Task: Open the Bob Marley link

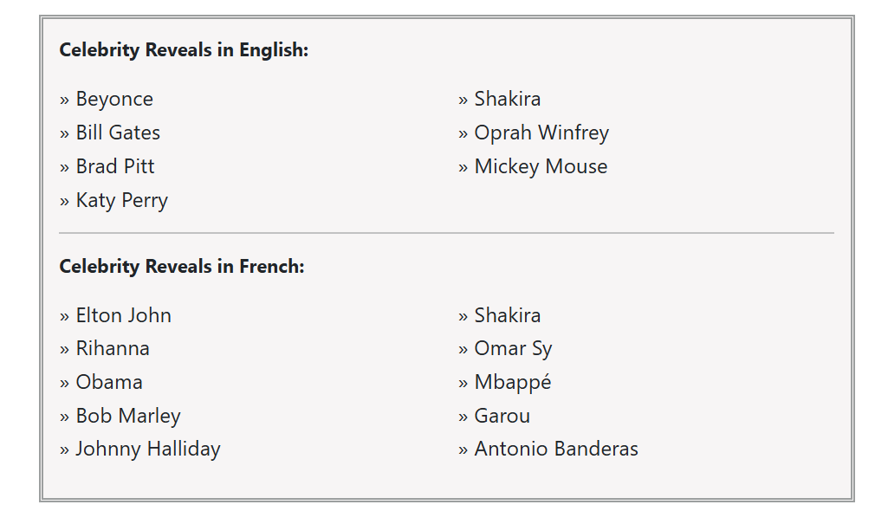Action: (128, 416)
